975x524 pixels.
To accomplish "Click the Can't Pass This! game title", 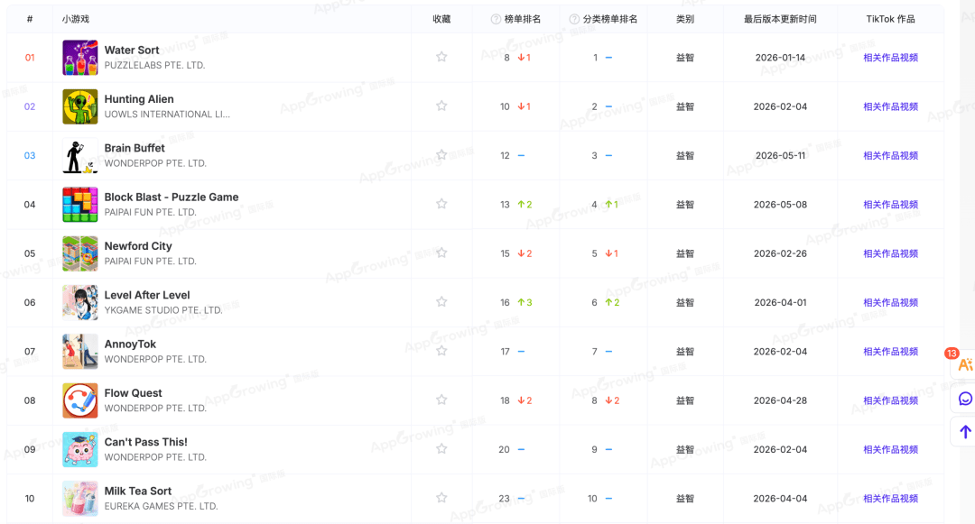I will (x=146, y=442).
